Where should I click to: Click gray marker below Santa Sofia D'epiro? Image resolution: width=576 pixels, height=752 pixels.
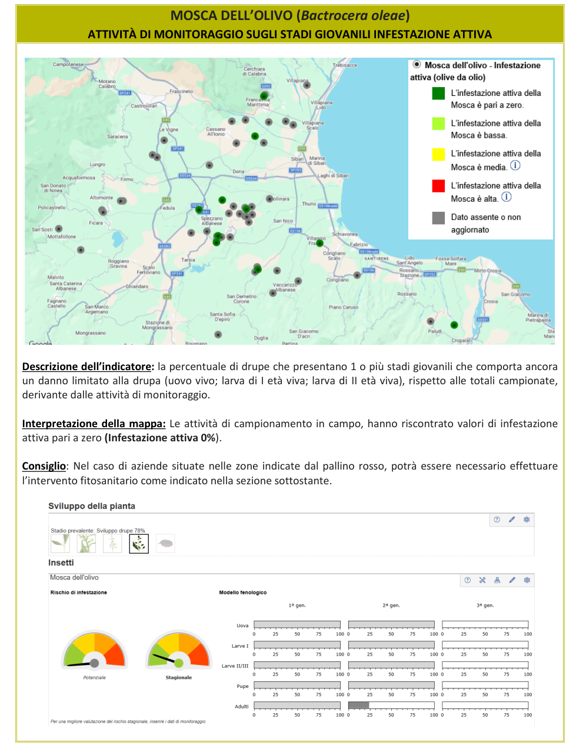pos(218,334)
